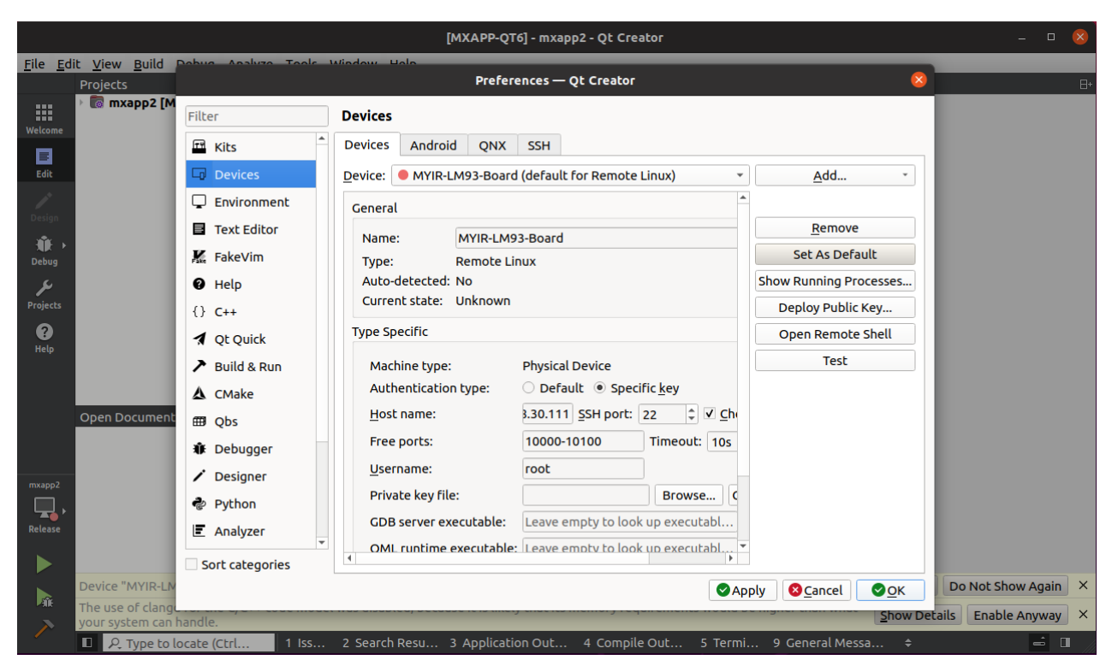Click Set As Default button
The height and width of the screenshot is (666, 1100).
click(x=835, y=254)
